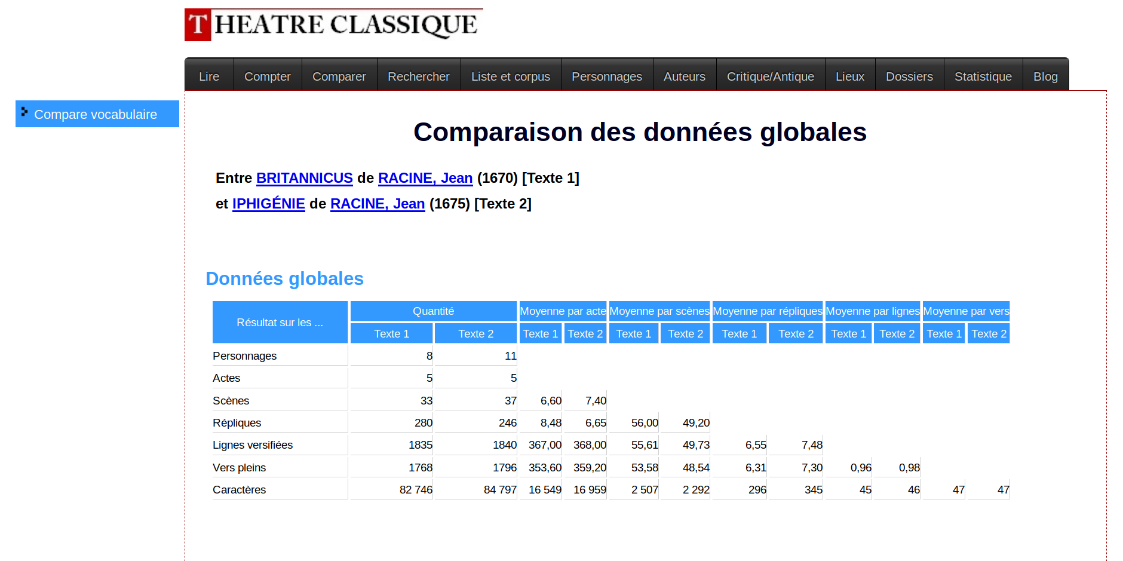
Task: Click the value 280 in Répliques row
Action: [x=424, y=423]
